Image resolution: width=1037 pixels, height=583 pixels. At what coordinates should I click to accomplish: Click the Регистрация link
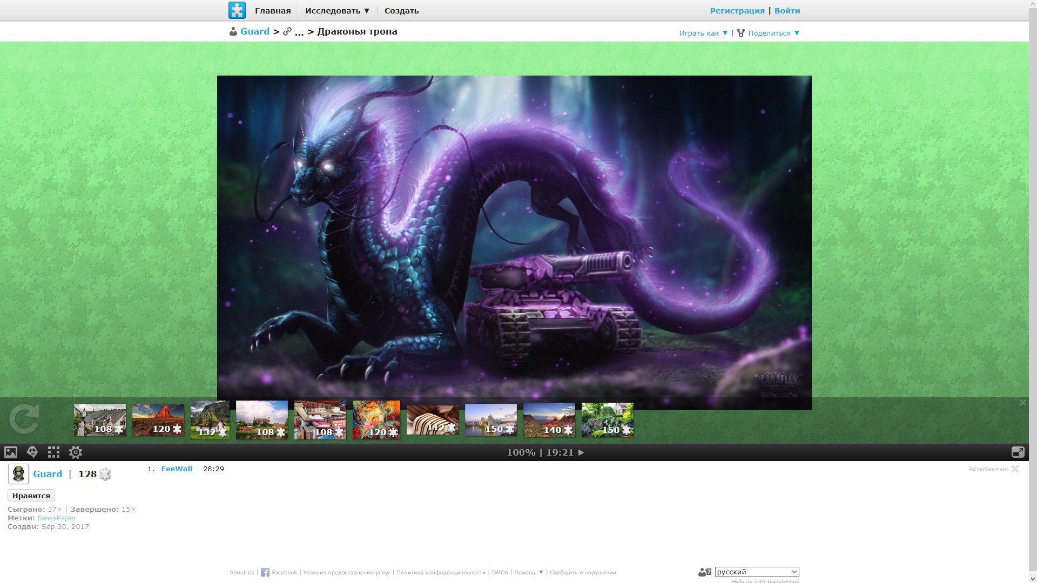tap(737, 11)
